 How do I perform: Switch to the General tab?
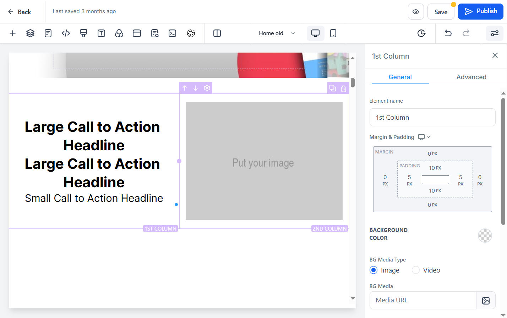[400, 77]
